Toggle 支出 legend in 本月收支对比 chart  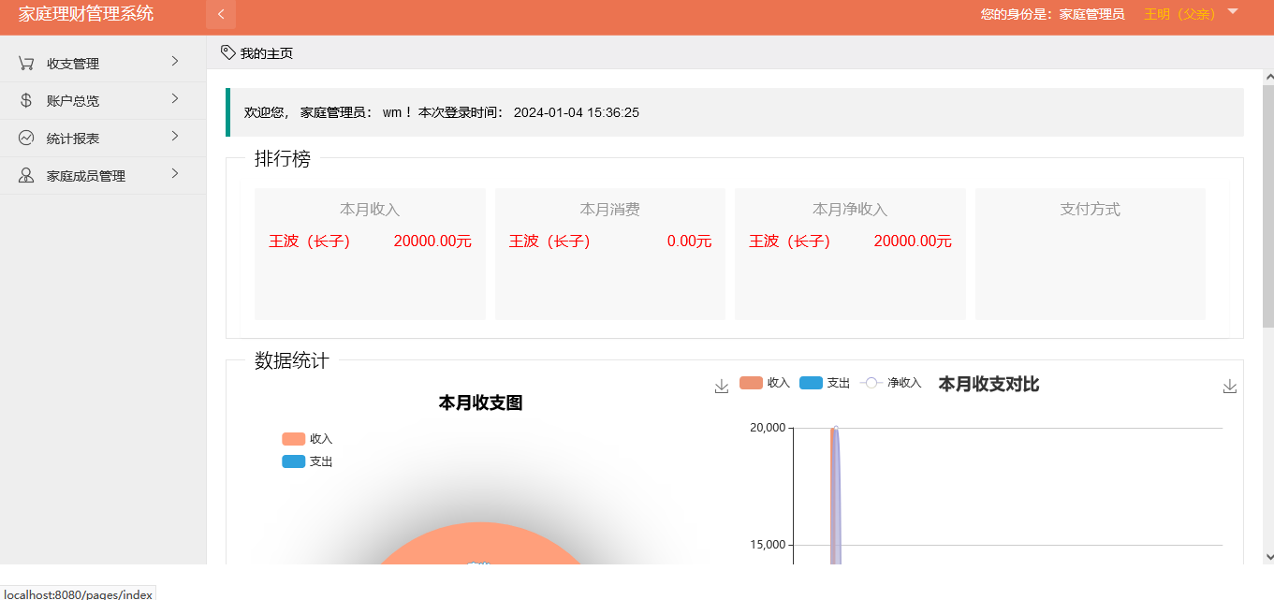point(825,383)
